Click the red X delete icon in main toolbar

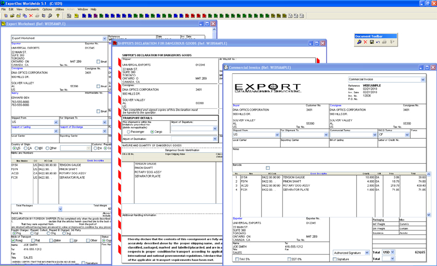click(31, 16)
